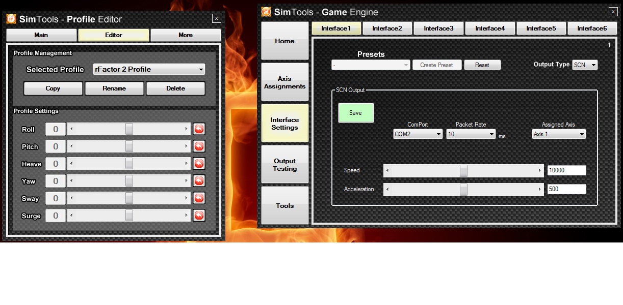Switch to the Editor tab in Profile Editor
The height and width of the screenshot is (305, 623).
pos(114,35)
